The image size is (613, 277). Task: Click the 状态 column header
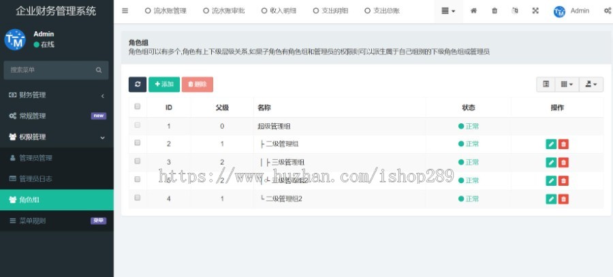[469, 108]
